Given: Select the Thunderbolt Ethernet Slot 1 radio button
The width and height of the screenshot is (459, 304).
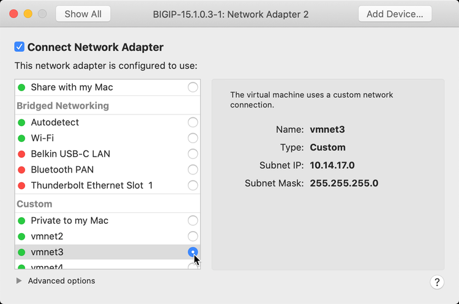Looking at the screenshot, I should 193,185.
